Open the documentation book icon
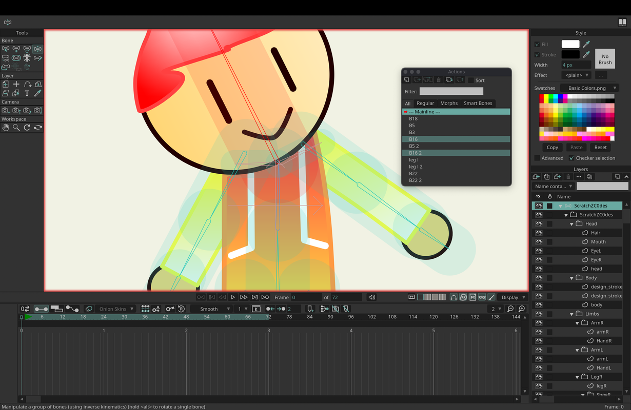 622,22
